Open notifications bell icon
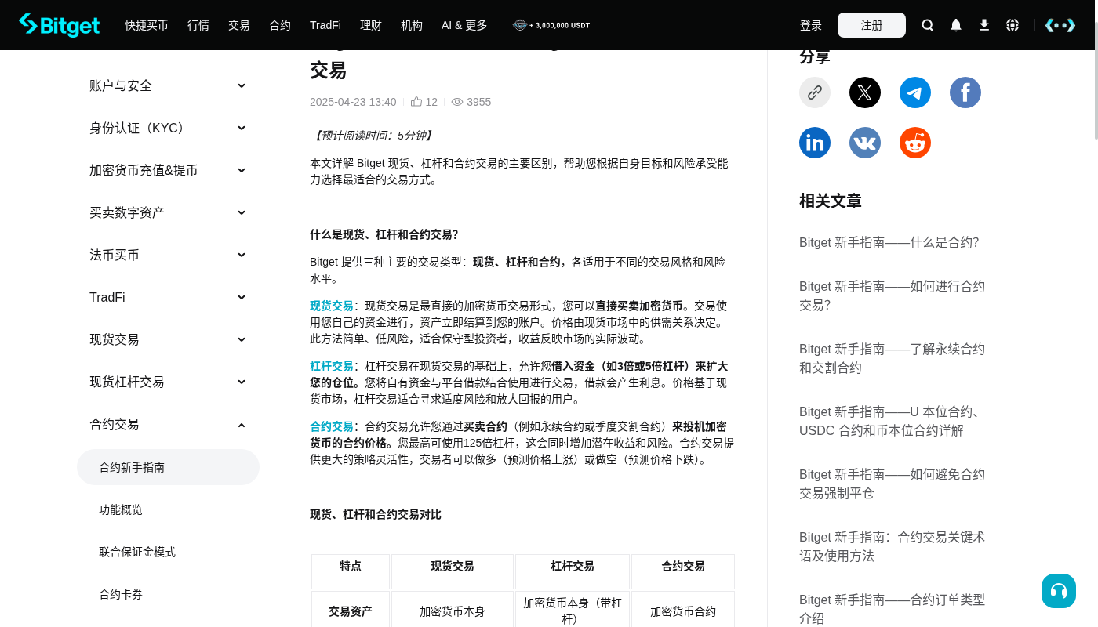 (956, 25)
